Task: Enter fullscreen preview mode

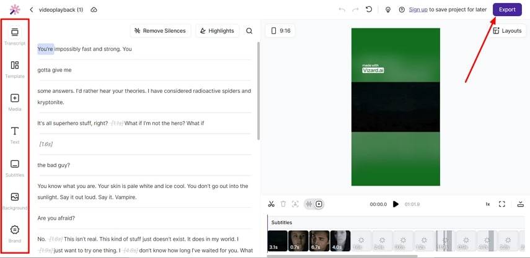Action: click(x=502, y=204)
